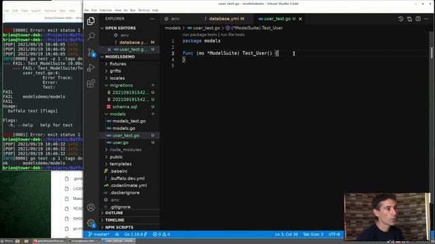The height and width of the screenshot is (244, 435).
Task: Open the File menu in VS Code
Action: [x=86, y=10]
